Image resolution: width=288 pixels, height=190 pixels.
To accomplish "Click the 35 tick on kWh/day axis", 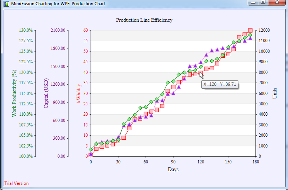I will pyautogui.click(x=86, y=83).
